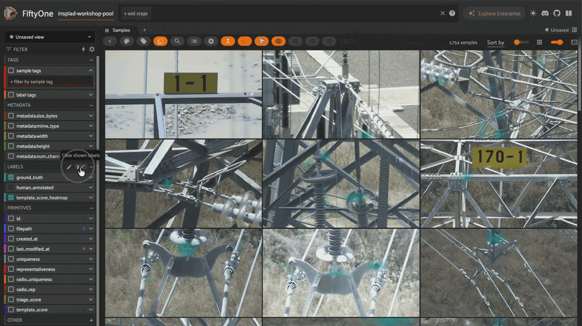Expand the triage_score filter

click(x=91, y=300)
